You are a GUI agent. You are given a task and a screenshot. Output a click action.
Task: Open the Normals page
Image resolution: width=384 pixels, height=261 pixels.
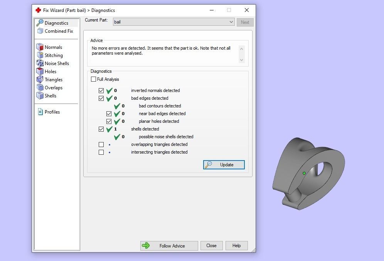(53, 47)
